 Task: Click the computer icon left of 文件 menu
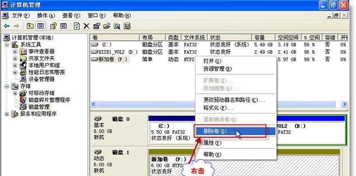click(x=5, y=15)
